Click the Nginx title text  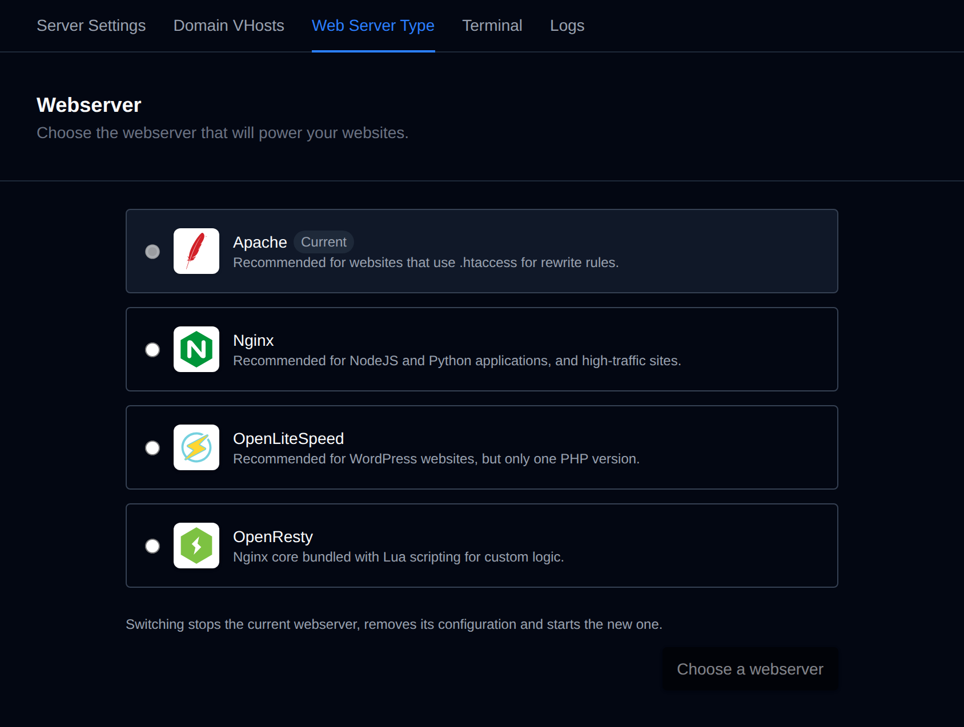[x=254, y=341]
